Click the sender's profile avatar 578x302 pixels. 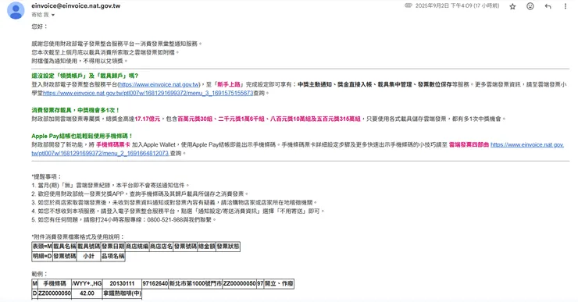16,10
